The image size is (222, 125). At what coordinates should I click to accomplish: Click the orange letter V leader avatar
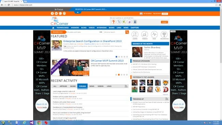158,89
